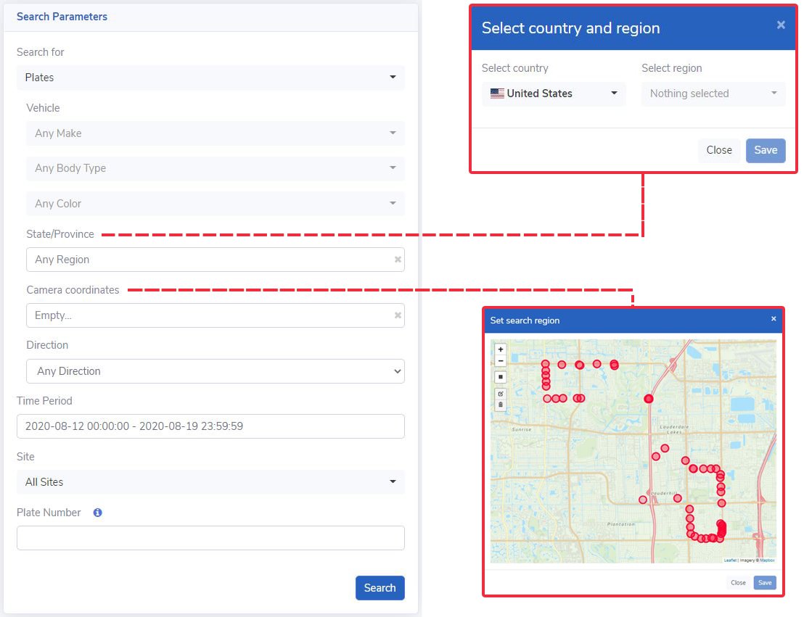Zoom out on the search region map
804x617 pixels.
point(501,361)
